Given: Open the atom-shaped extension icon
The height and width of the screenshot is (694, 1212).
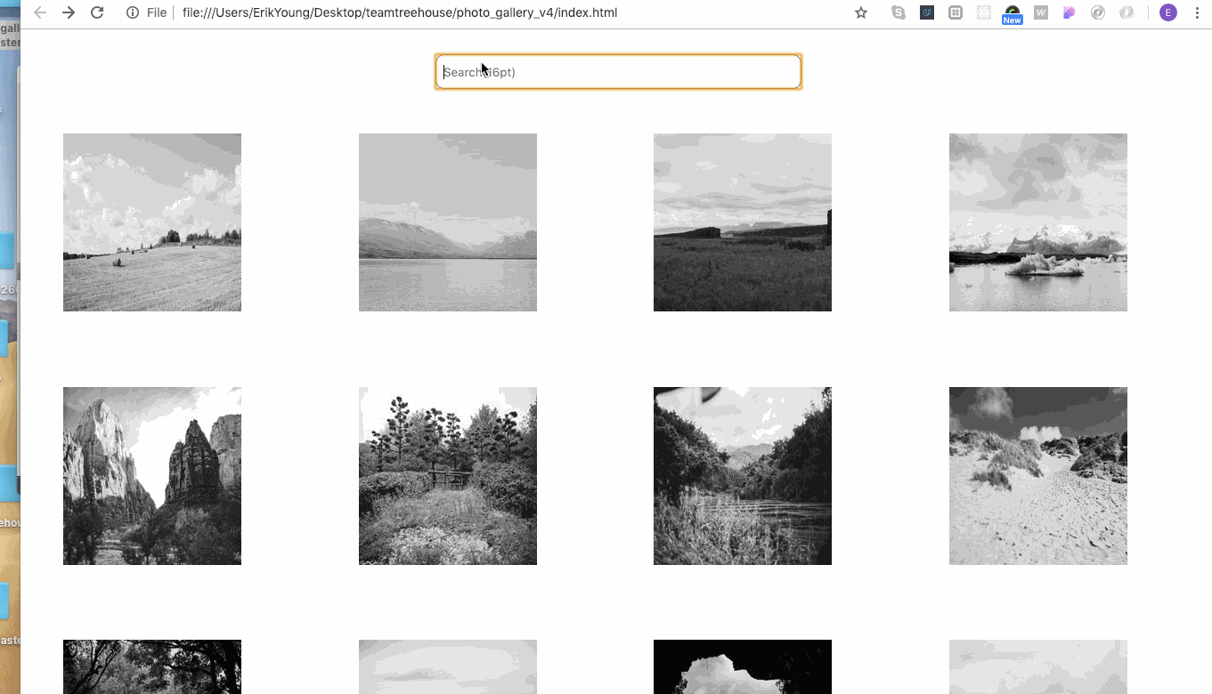Looking at the screenshot, I should pos(983,12).
